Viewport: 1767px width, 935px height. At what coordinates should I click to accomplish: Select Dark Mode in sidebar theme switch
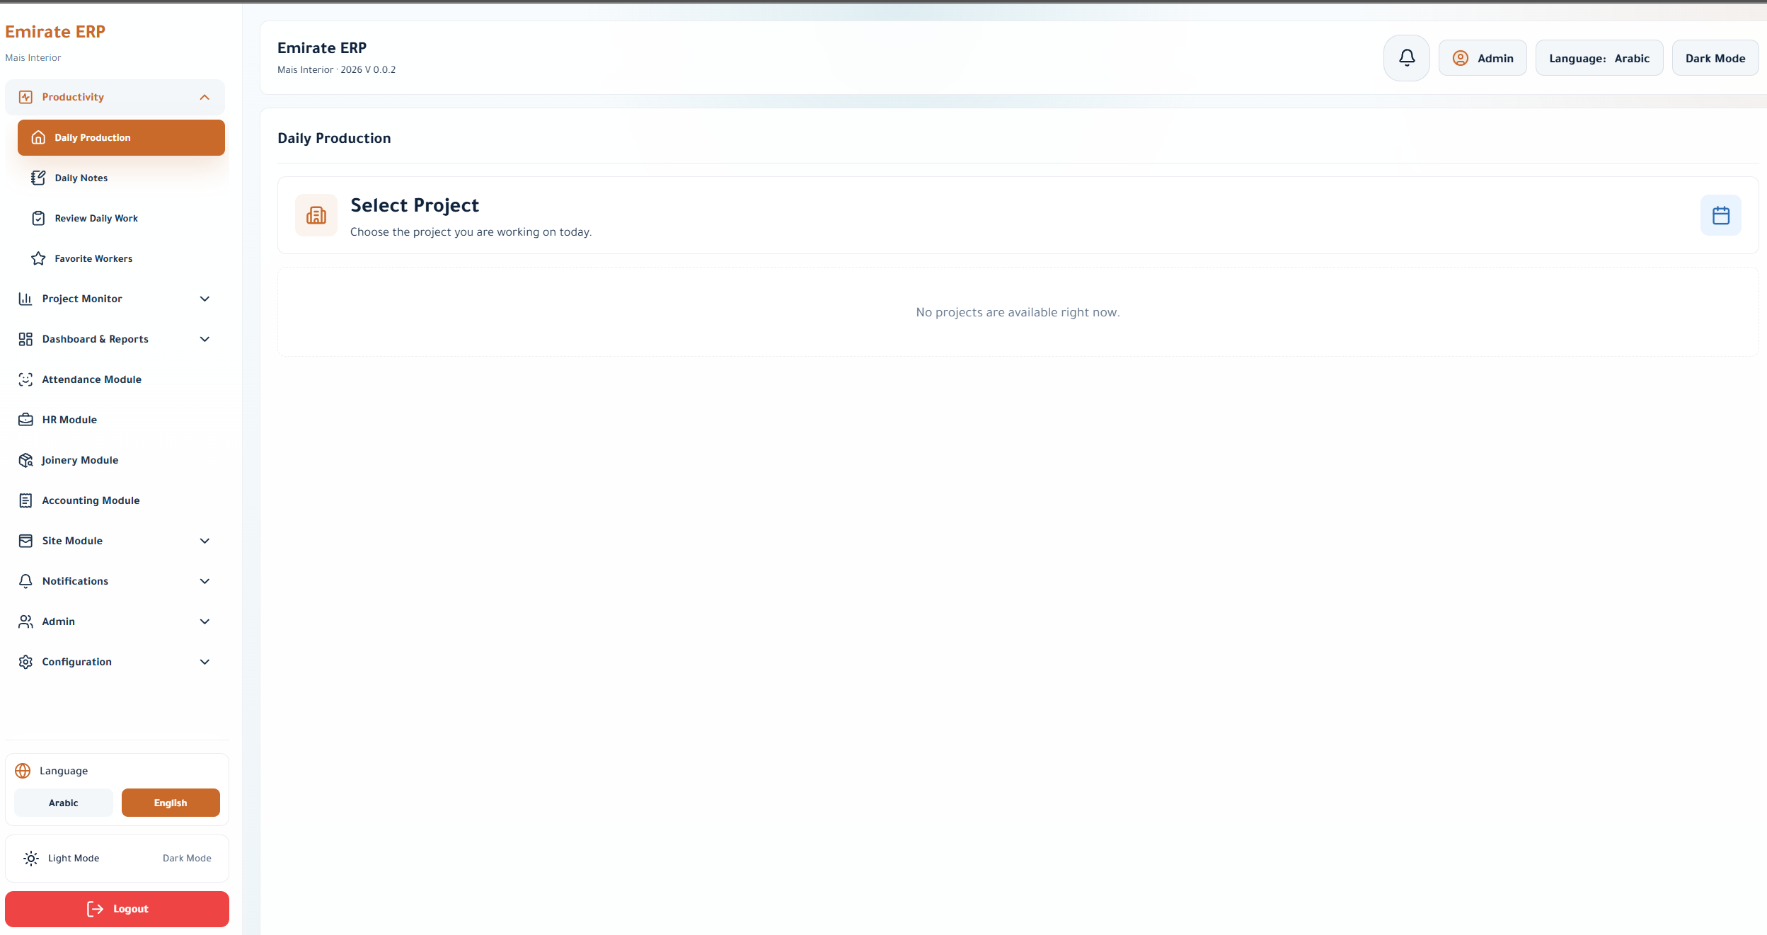(187, 858)
